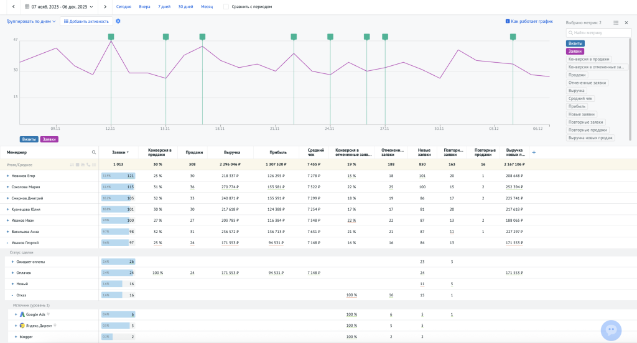Click the search icon in Менеджер column header

[x=94, y=152]
